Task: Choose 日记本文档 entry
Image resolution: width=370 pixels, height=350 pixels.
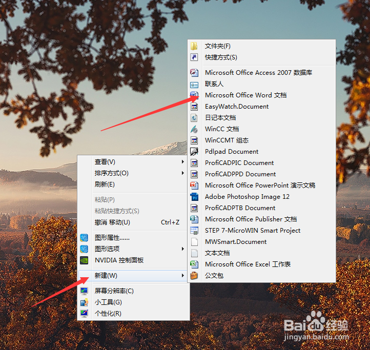Action: pos(261,118)
